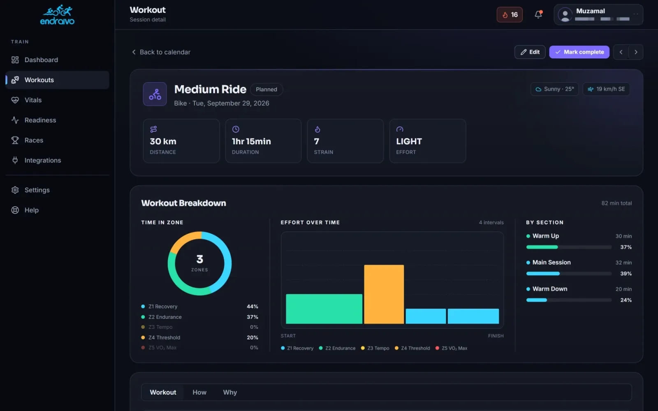Viewport: 658px width, 411px height.
Task: Open Races trophy icon
Action: pos(15,141)
